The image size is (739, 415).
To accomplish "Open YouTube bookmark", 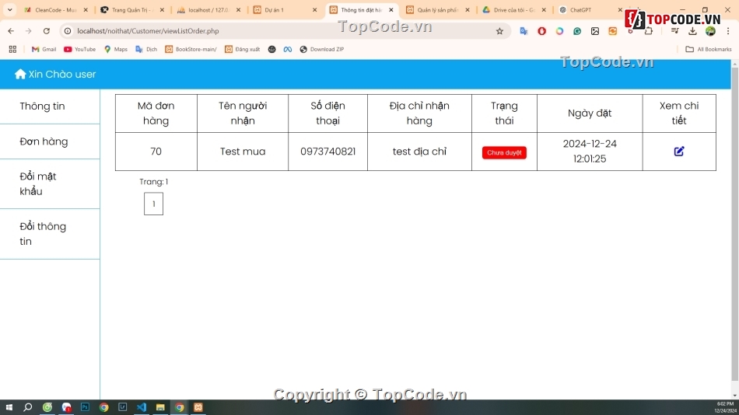I will (79, 49).
